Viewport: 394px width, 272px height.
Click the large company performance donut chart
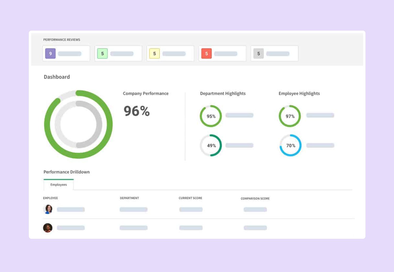point(78,124)
